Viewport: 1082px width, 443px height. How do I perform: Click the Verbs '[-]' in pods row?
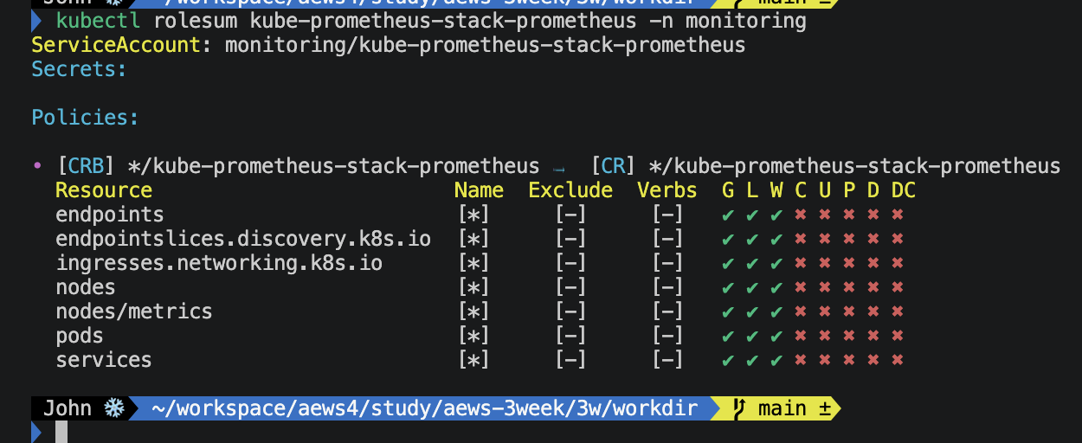pyautogui.click(x=667, y=336)
